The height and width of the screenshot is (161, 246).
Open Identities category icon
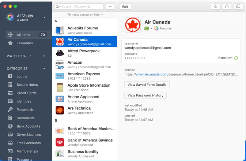coord(10,101)
